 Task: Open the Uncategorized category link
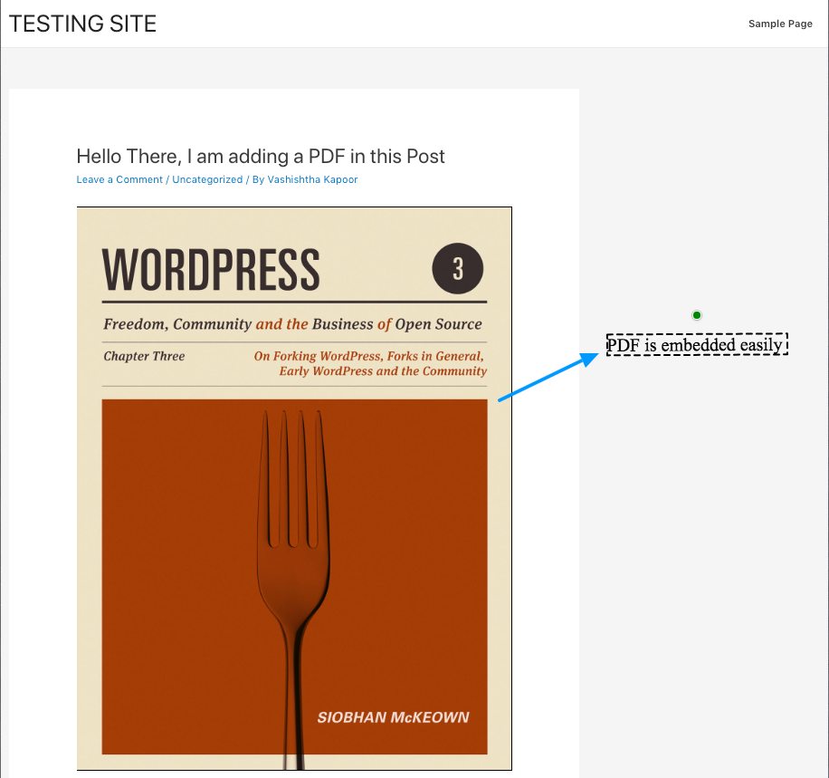(207, 179)
